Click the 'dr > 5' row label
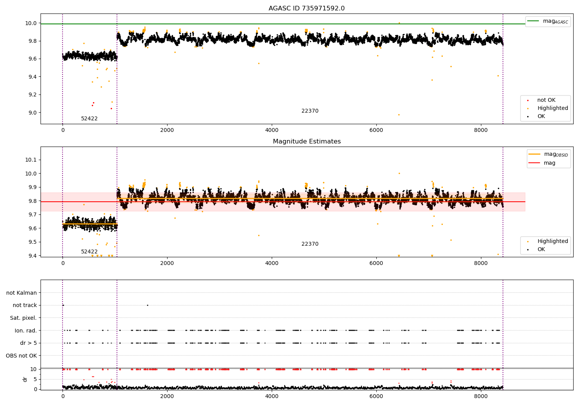579x405 pixels. pos(29,343)
